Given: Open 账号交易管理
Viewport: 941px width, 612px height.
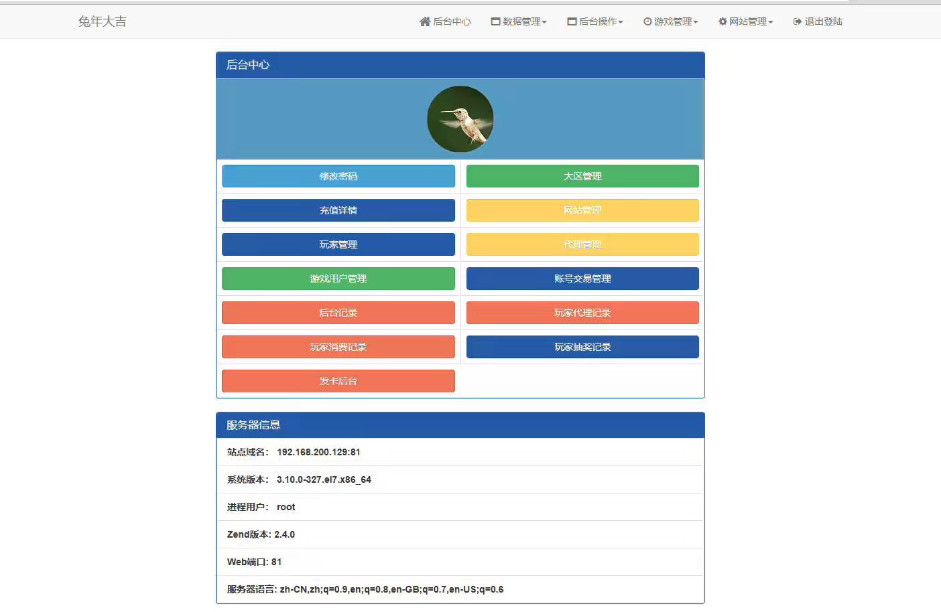Looking at the screenshot, I should pos(582,279).
